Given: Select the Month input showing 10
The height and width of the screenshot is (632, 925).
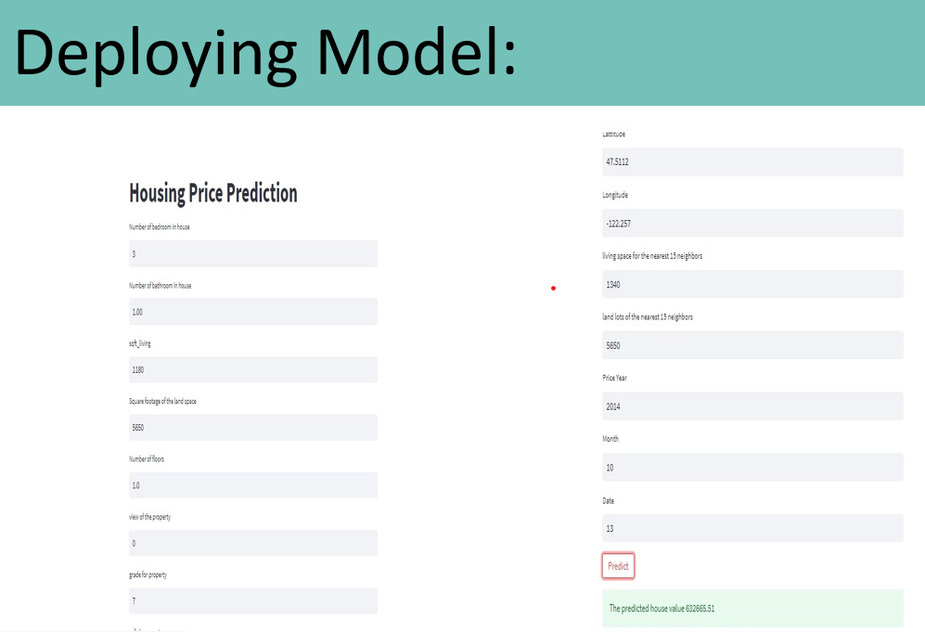Looking at the screenshot, I should tap(752, 467).
